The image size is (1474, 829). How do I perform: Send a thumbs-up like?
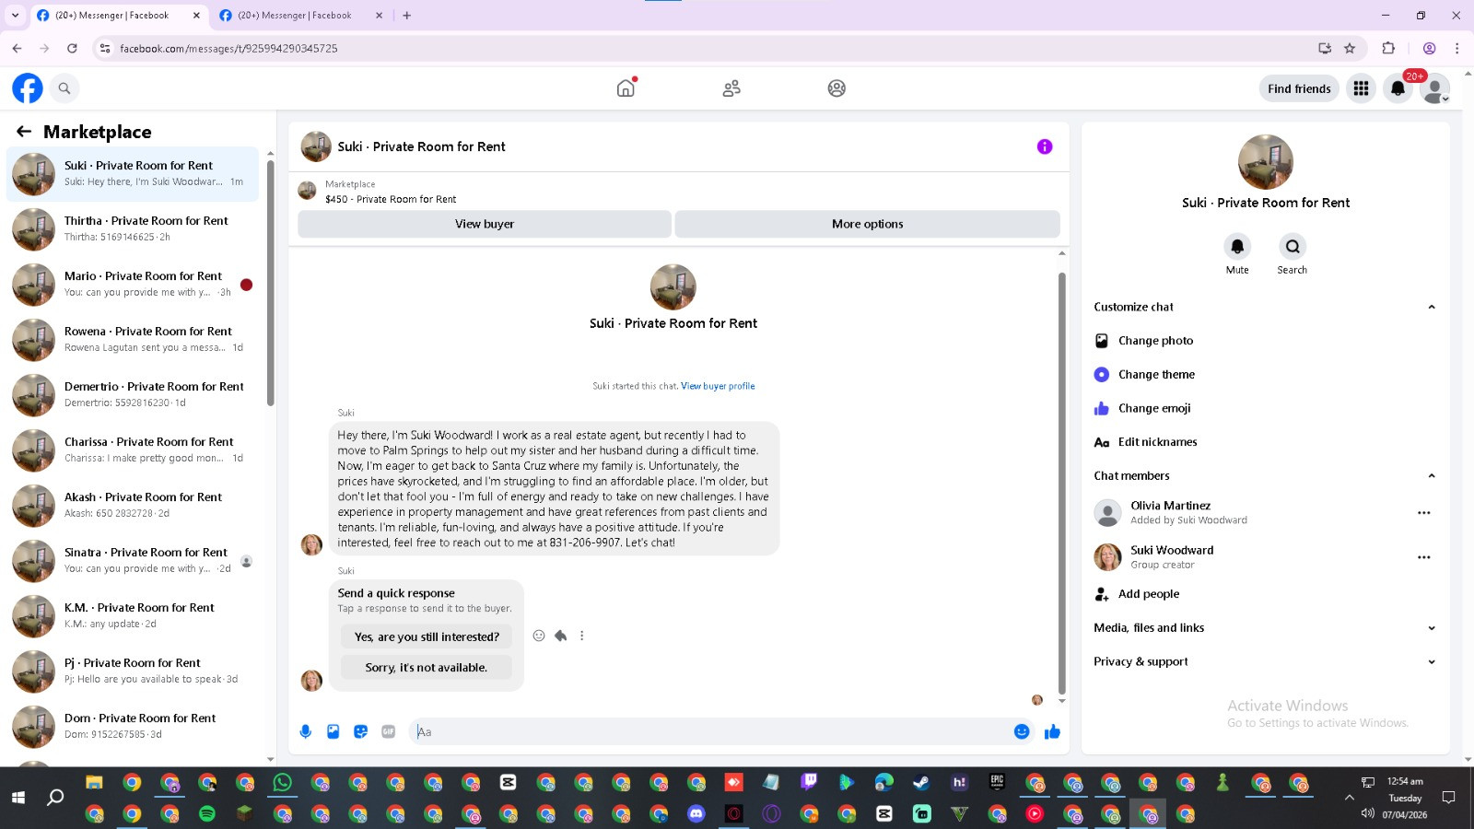coord(1052,731)
